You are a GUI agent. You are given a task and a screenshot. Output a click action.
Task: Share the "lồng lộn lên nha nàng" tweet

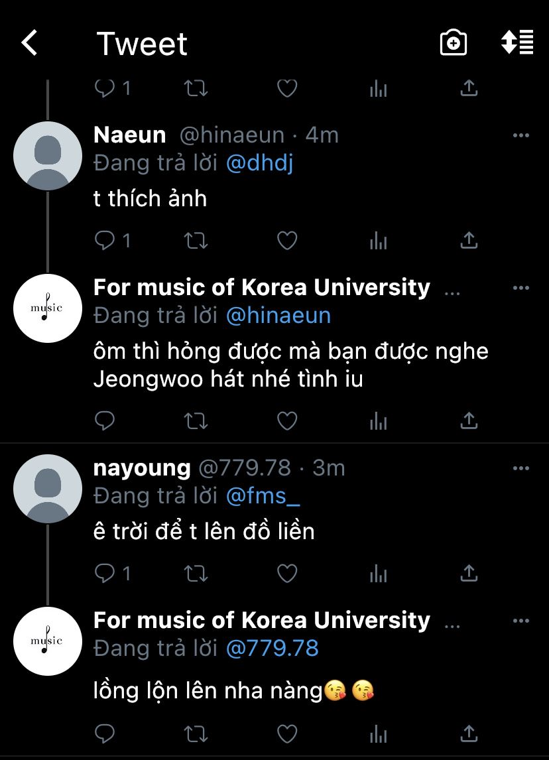click(469, 733)
